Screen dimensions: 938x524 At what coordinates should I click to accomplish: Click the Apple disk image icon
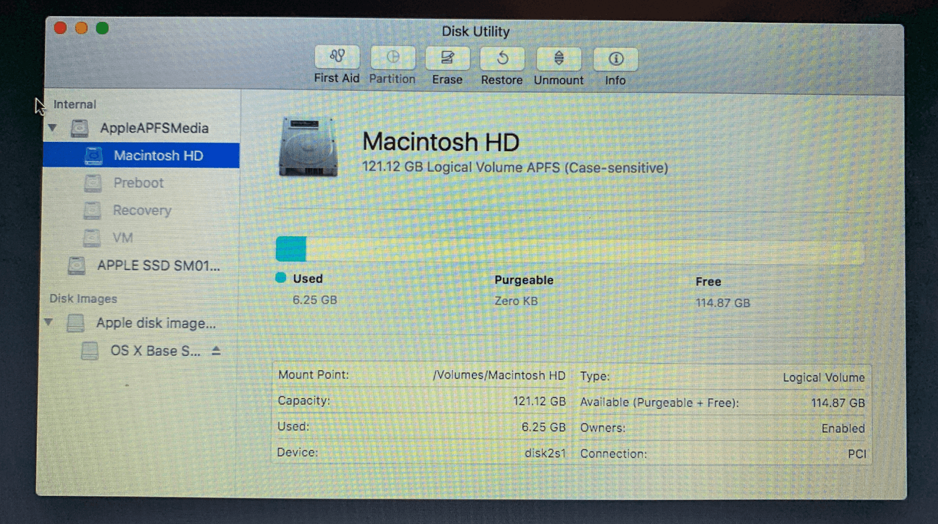coord(76,323)
